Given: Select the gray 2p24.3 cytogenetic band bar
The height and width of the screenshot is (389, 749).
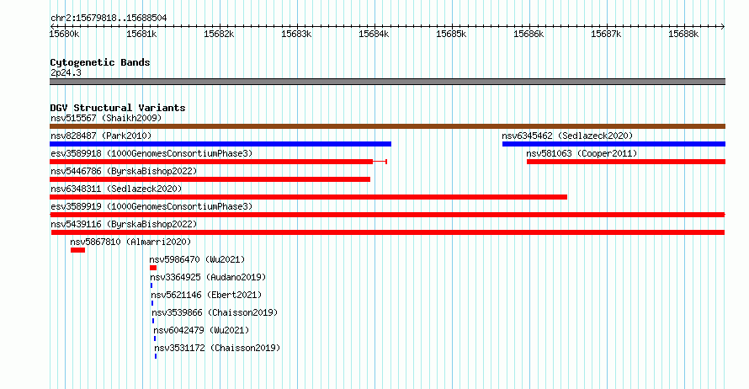Looking at the screenshot, I should point(387,82).
